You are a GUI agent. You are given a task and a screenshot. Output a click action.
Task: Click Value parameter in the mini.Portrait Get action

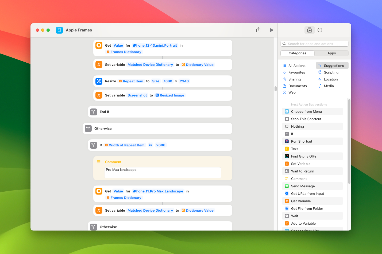(118, 45)
